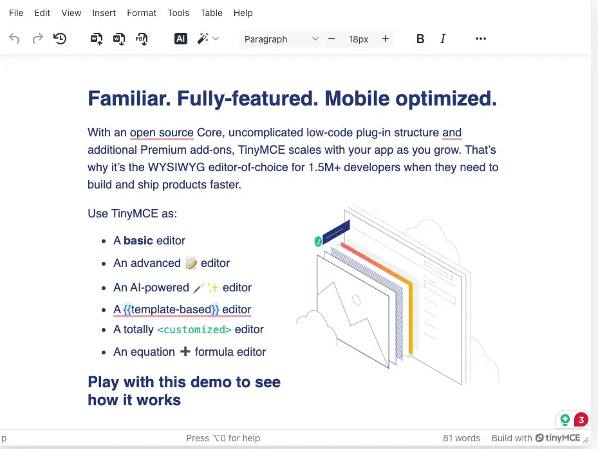
Task: Click the '{{template-based}}' merge tag text
Action: click(171, 309)
